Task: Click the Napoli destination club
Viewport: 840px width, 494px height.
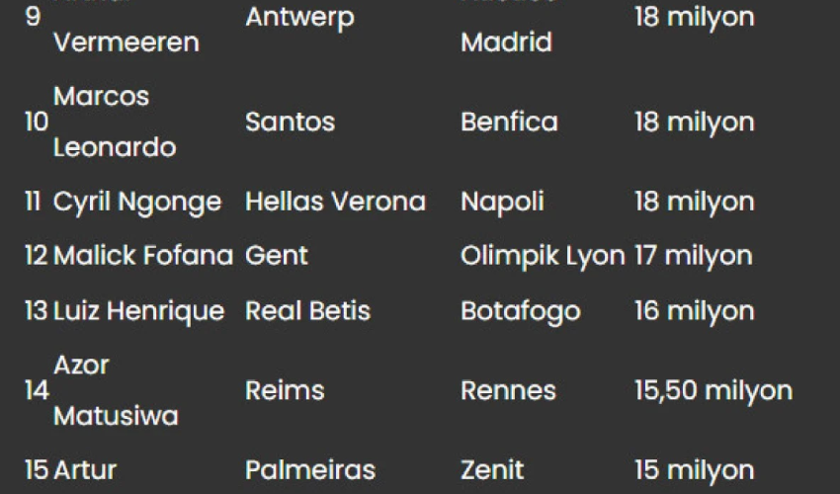Action: (502, 202)
